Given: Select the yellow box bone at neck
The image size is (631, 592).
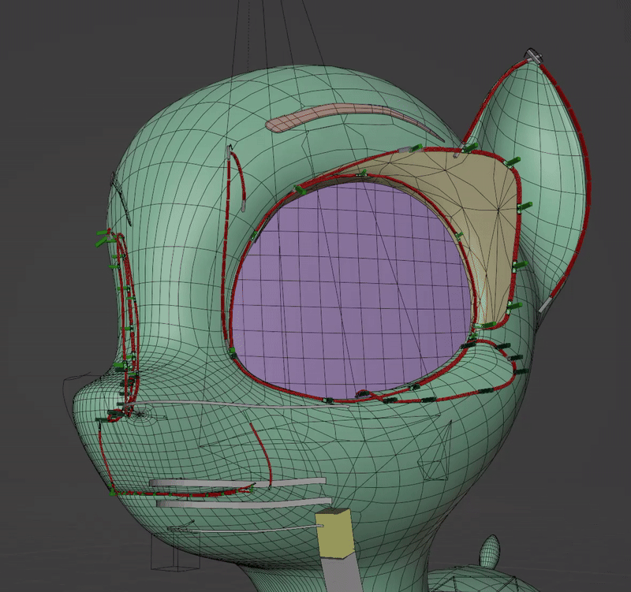Looking at the screenshot, I should pyautogui.click(x=334, y=534).
